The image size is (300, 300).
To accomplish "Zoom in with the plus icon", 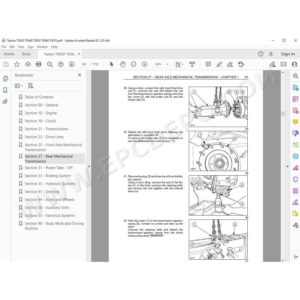I will [x=144, y=64].
